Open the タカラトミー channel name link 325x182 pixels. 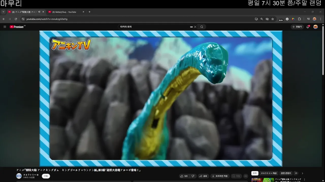point(30,175)
